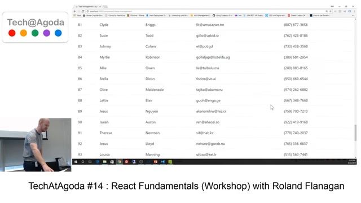Open the Chrome three-dot menu

(354, 11)
